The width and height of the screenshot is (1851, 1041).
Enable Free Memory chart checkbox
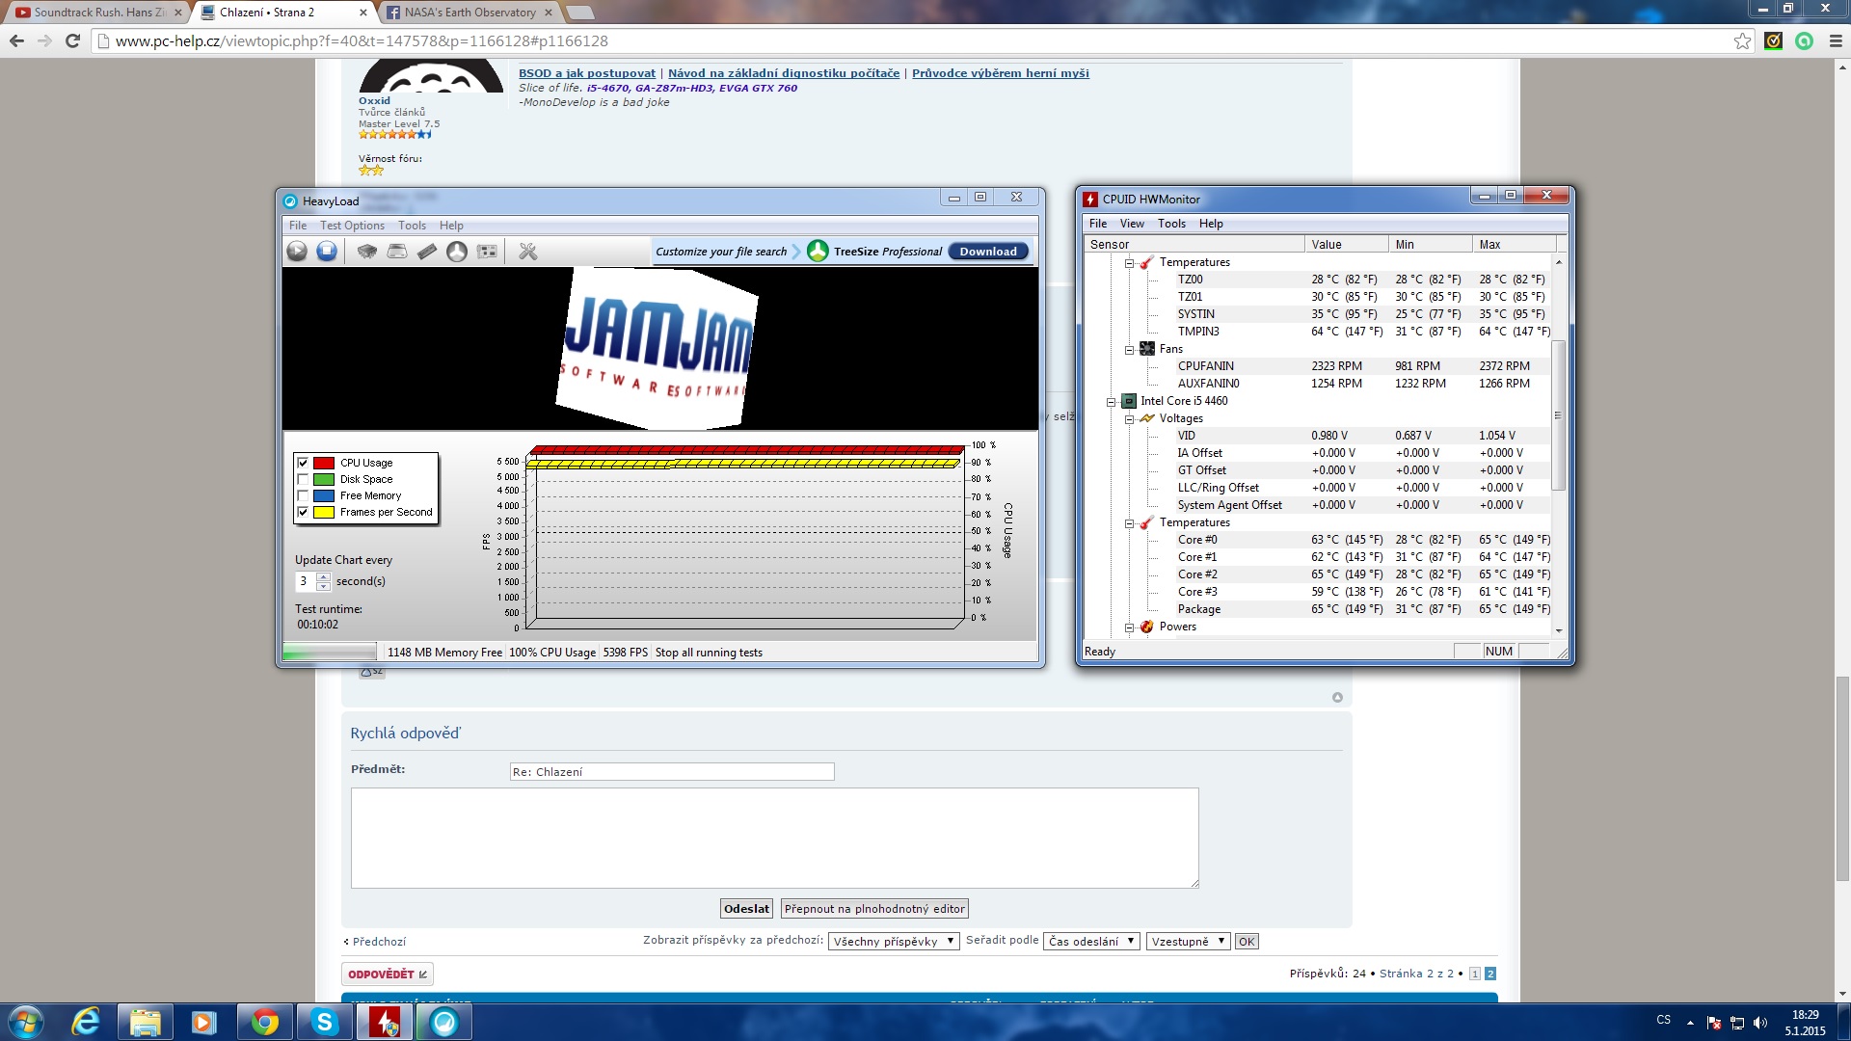pyautogui.click(x=303, y=495)
